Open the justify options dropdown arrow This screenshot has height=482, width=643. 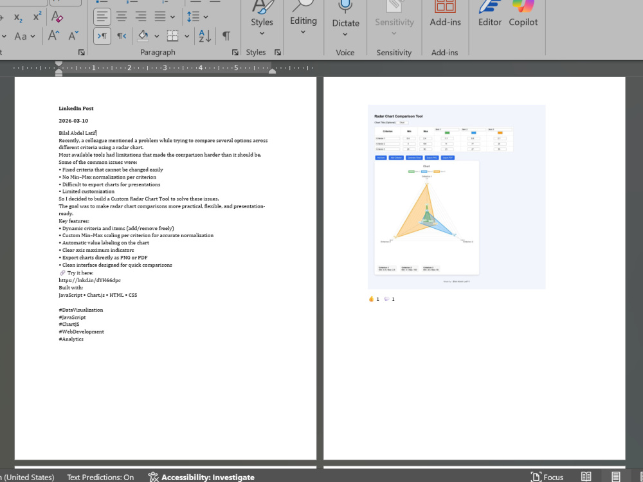point(172,17)
